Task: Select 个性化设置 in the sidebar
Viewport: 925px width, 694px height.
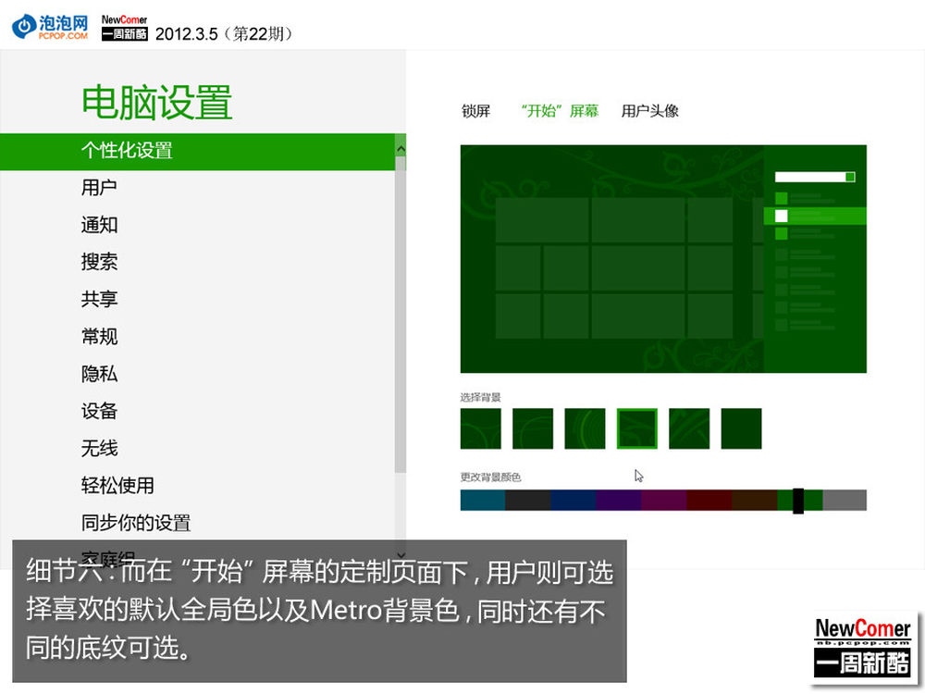Action: click(127, 151)
